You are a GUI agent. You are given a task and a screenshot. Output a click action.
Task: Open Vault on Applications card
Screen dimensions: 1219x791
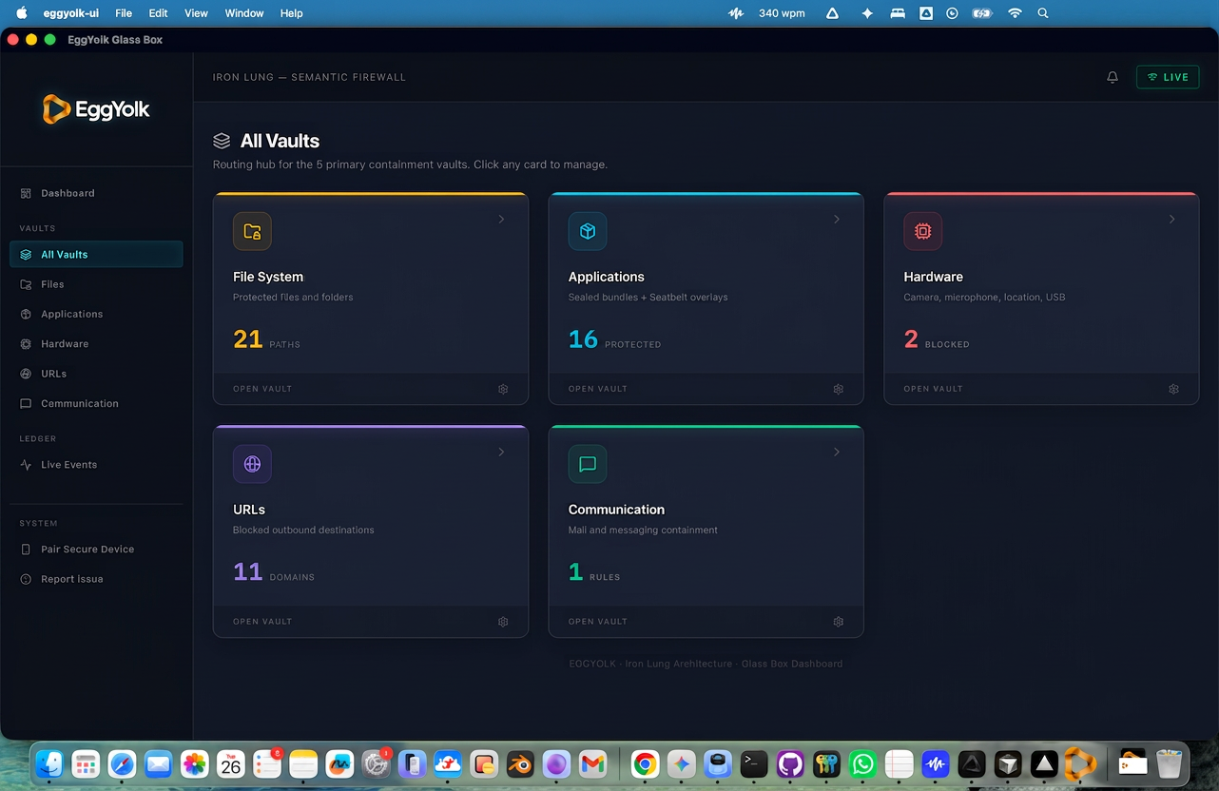[598, 389]
